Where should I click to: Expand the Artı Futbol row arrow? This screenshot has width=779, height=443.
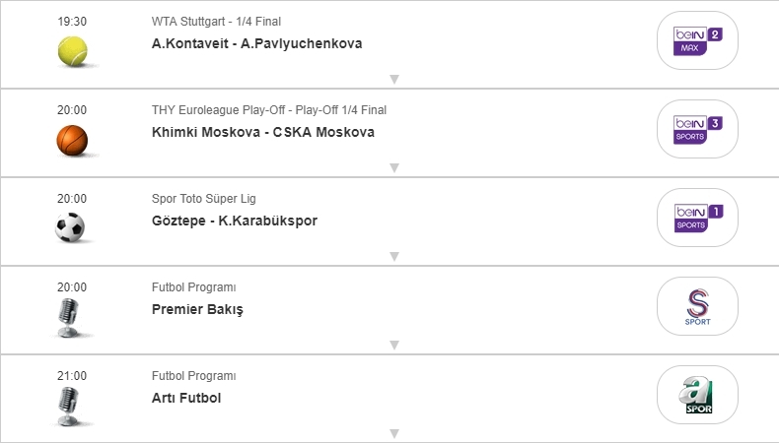[393, 433]
